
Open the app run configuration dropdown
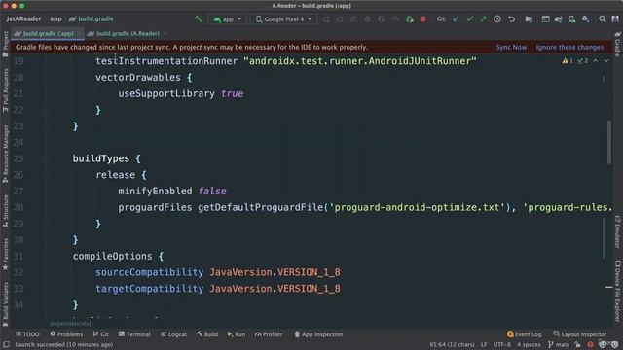coord(227,19)
